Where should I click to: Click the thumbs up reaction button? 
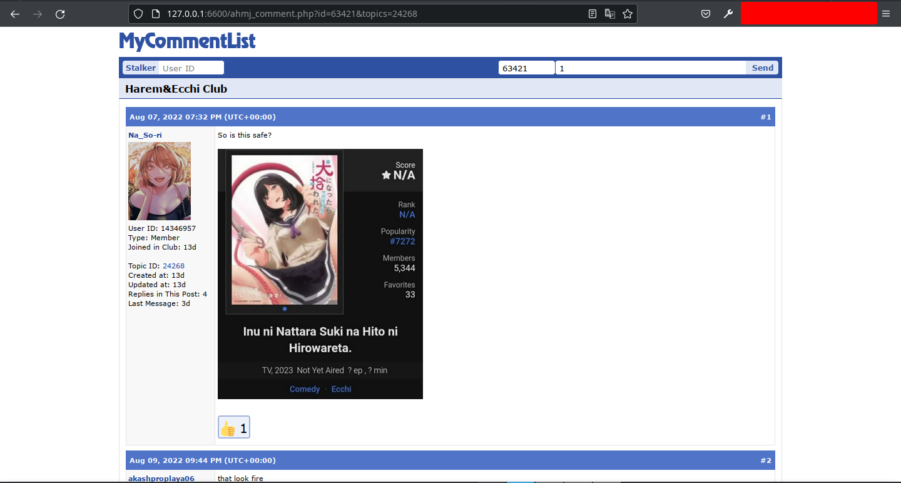pos(234,428)
